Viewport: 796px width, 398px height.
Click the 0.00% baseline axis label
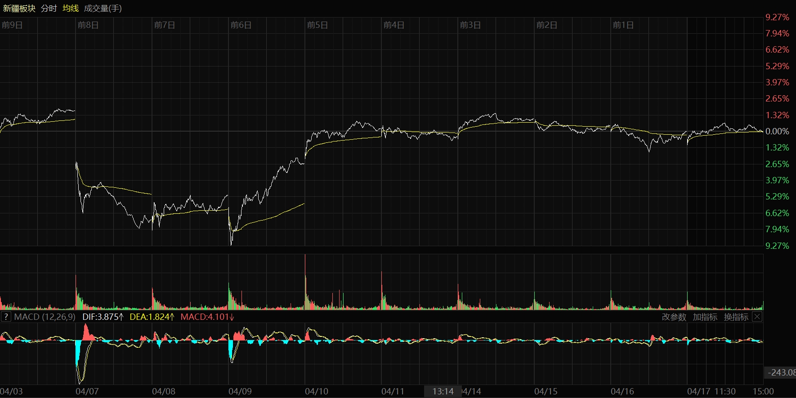pyautogui.click(x=777, y=131)
